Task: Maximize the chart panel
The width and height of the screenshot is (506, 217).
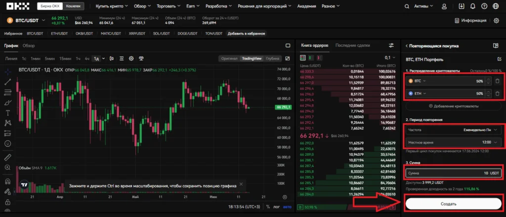Action: (x=288, y=46)
